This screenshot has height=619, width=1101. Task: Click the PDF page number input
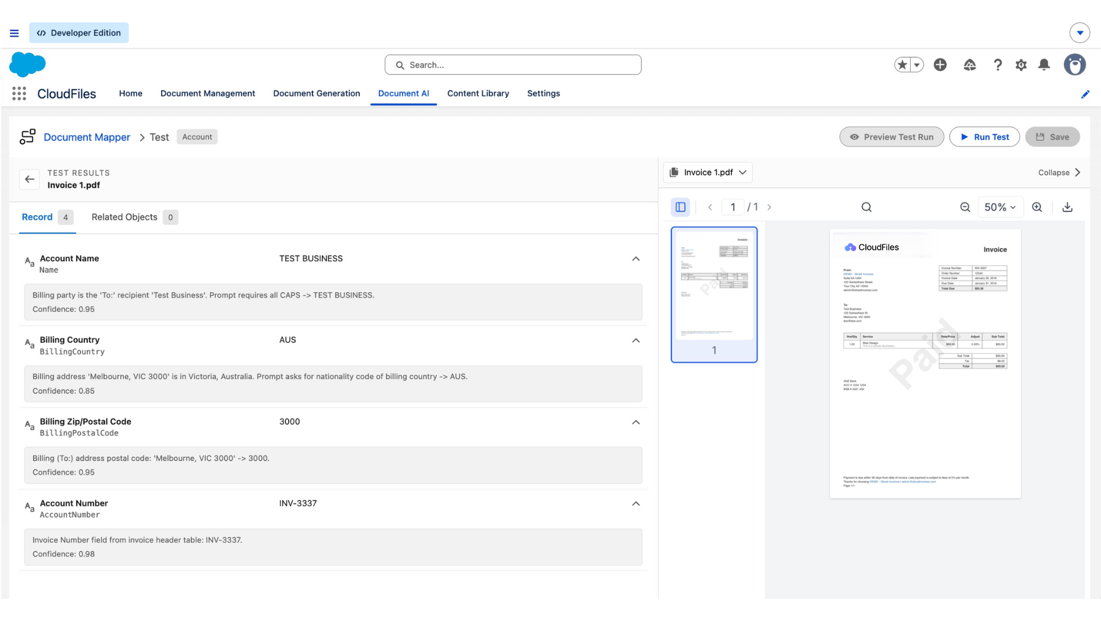tap(733, 207)
